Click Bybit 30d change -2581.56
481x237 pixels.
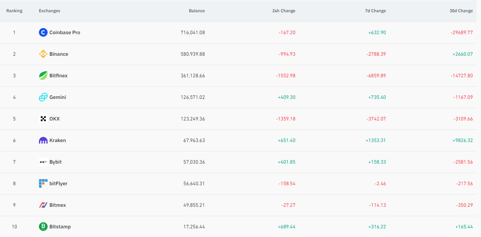point(463,162)
